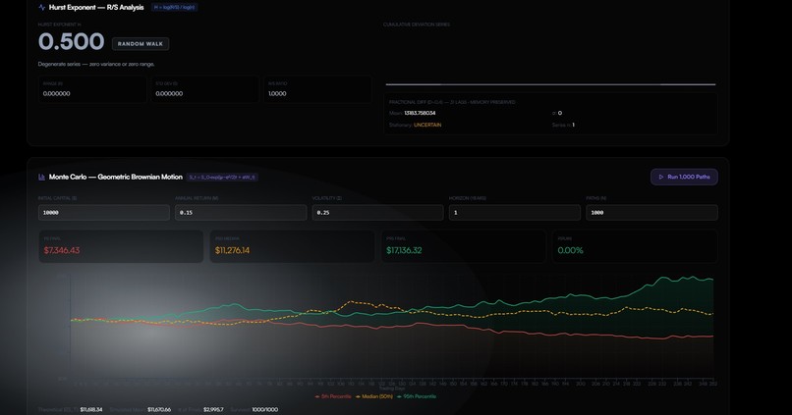792x415 pixels.
Task: Click the Std Dev value 0.000000 card
Action: point(205,89)
